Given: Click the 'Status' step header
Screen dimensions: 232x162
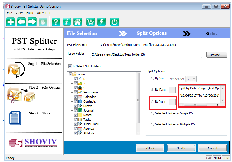Looking at the screenshot, I should point(211,34).
